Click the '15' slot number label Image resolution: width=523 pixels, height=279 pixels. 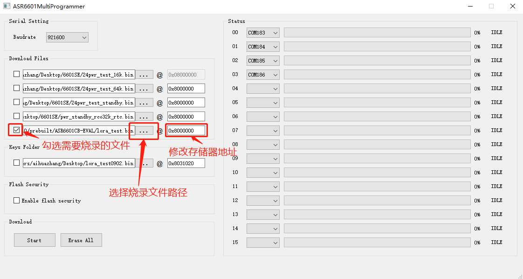(235, 242)
